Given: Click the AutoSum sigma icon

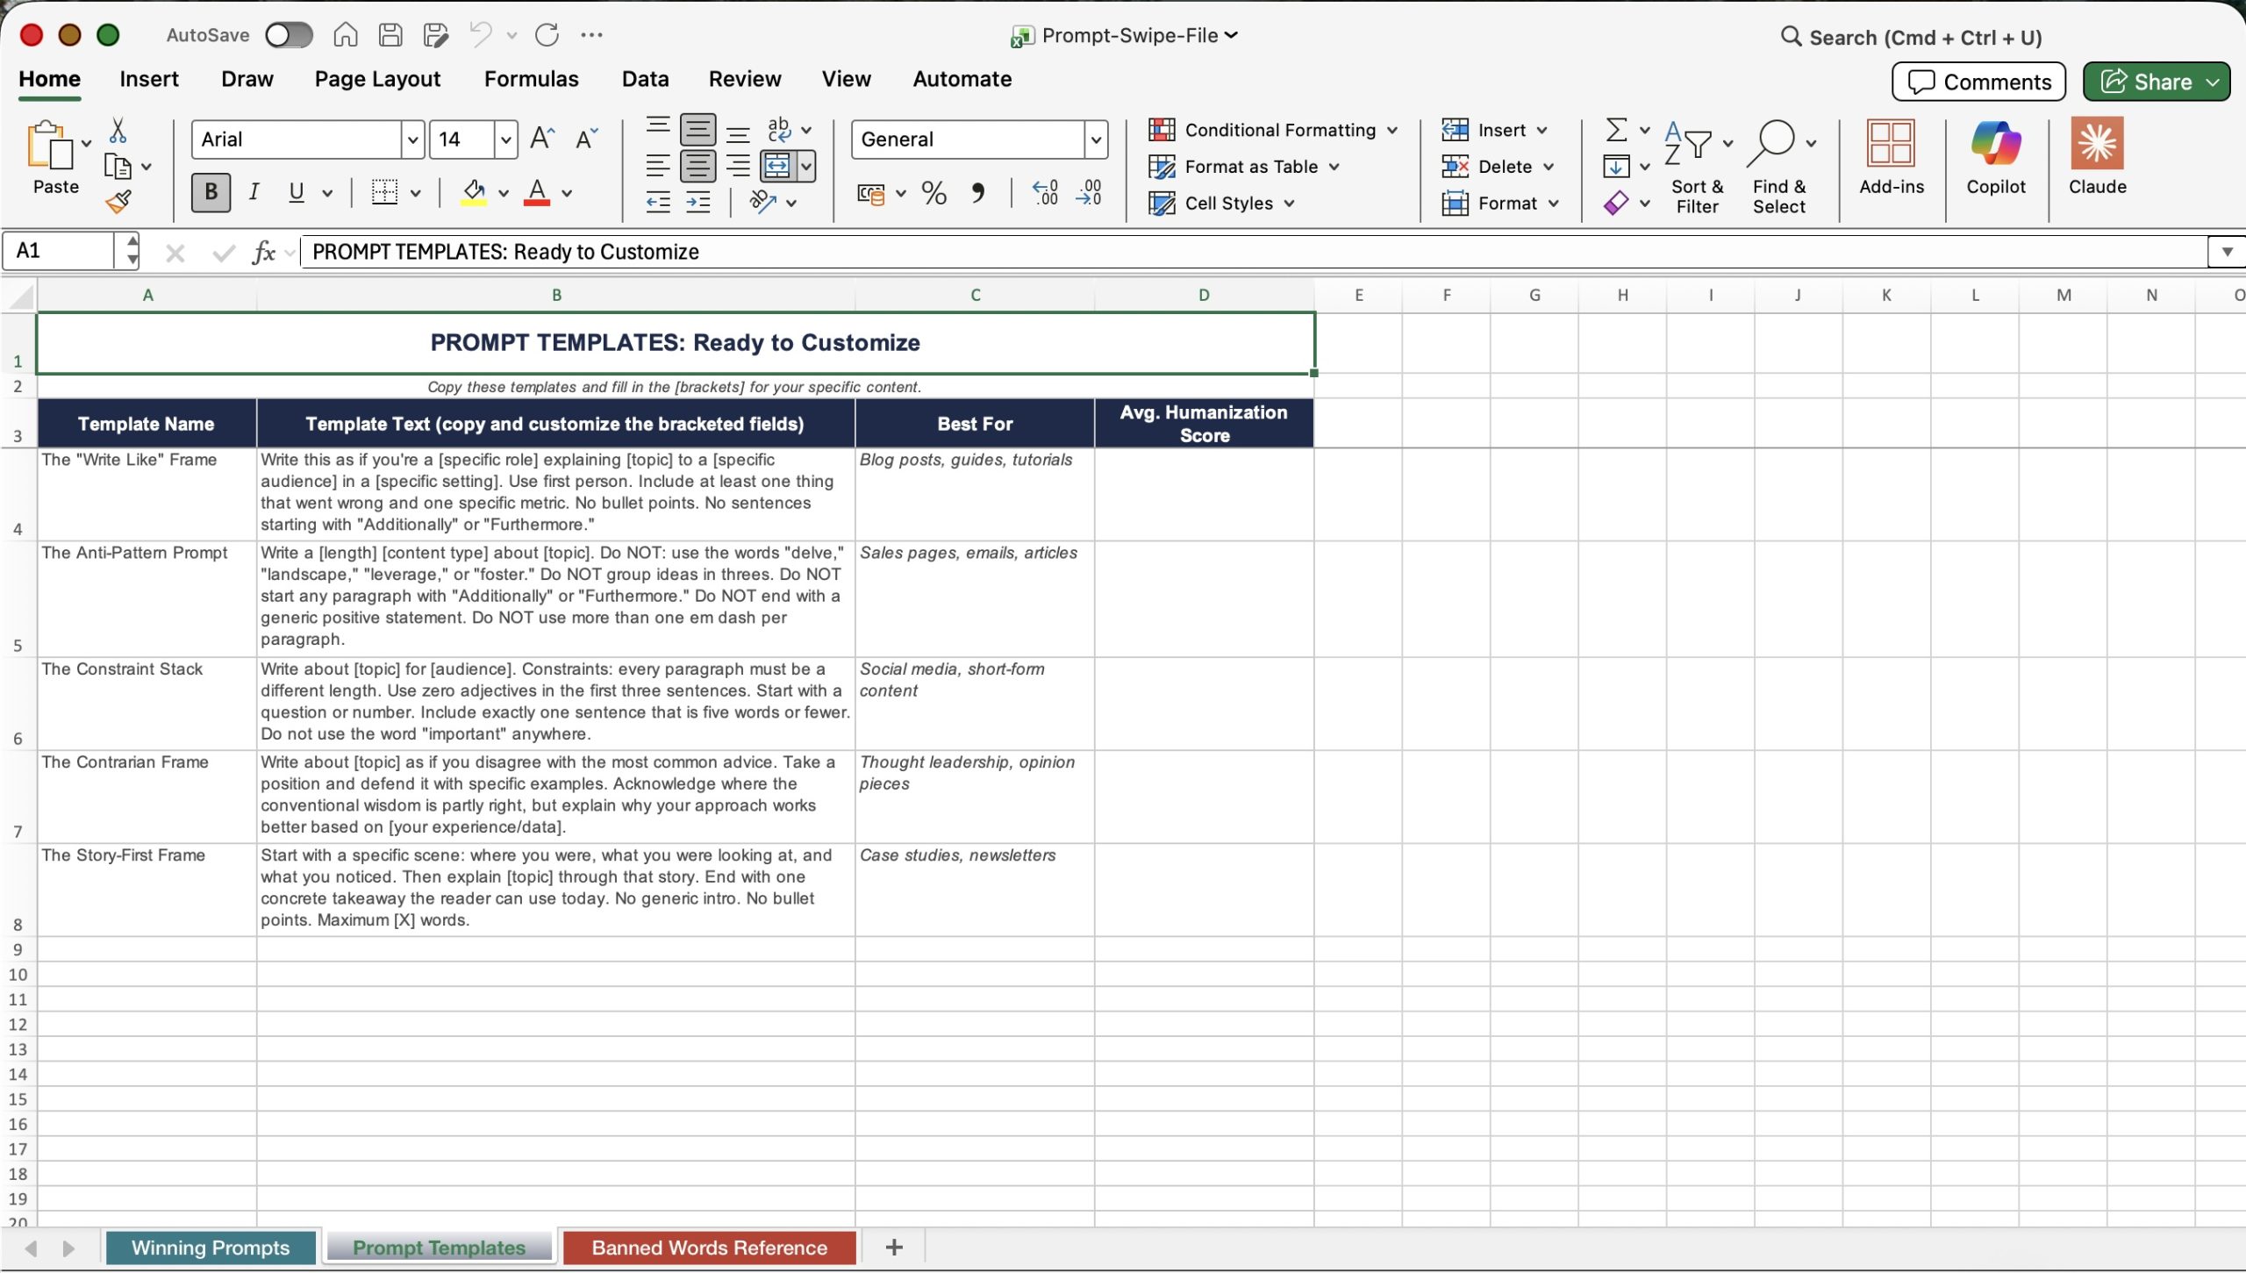Looking at the screenshot, I should pyautogui.click(x=1616, y=130).
